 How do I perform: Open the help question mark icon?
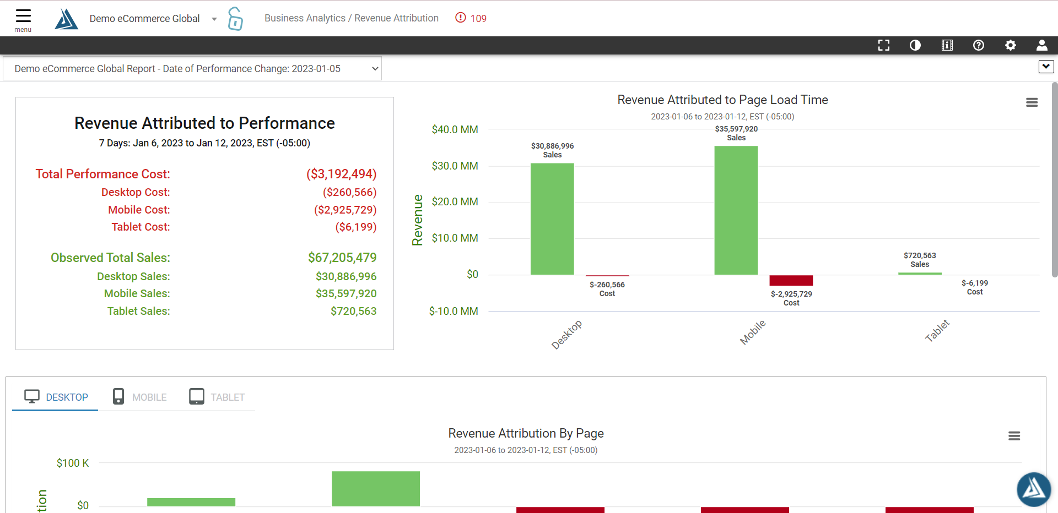click(979, 45)
